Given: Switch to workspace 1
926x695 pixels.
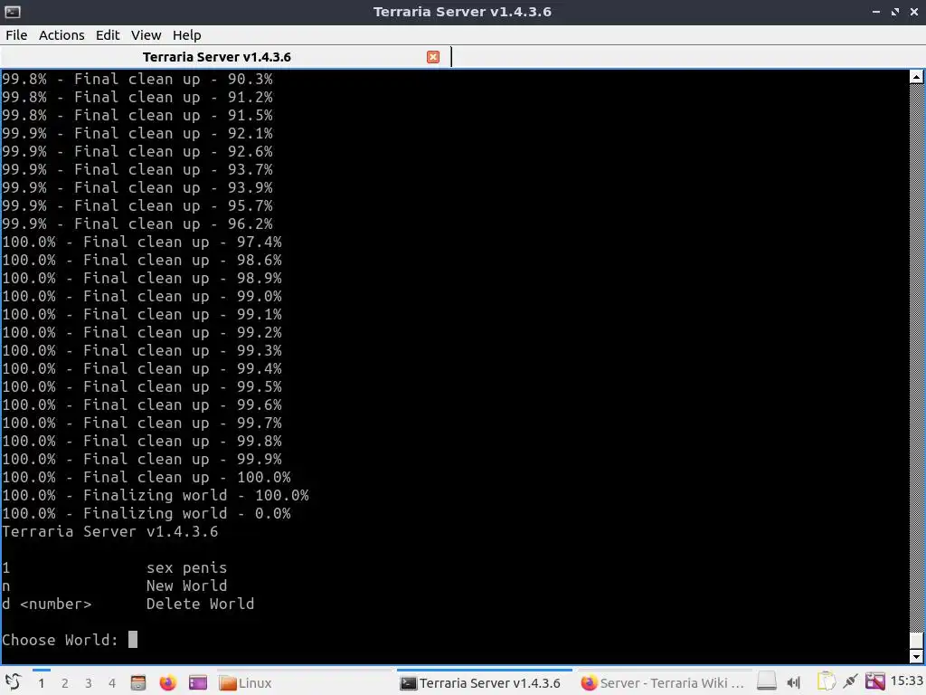Looking at the screenshot, I should click(x=41, y=683).
